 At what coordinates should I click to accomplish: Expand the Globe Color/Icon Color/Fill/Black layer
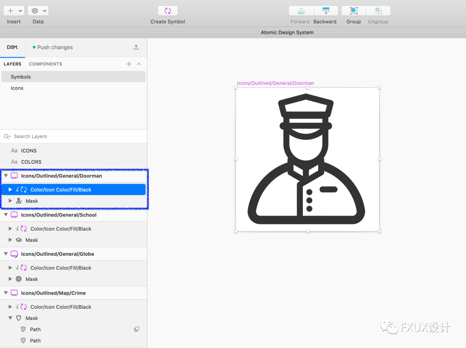click(x=10, y=267)
